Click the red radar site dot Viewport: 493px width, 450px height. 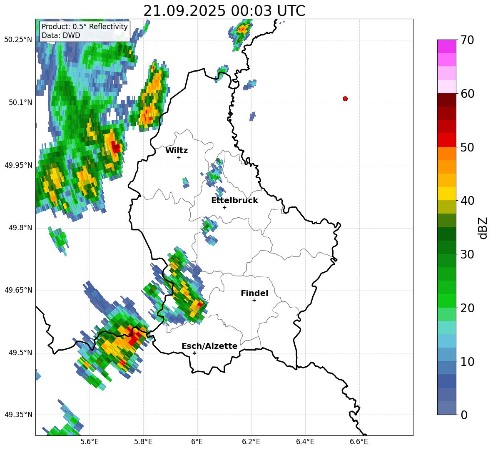click(345, 99)
